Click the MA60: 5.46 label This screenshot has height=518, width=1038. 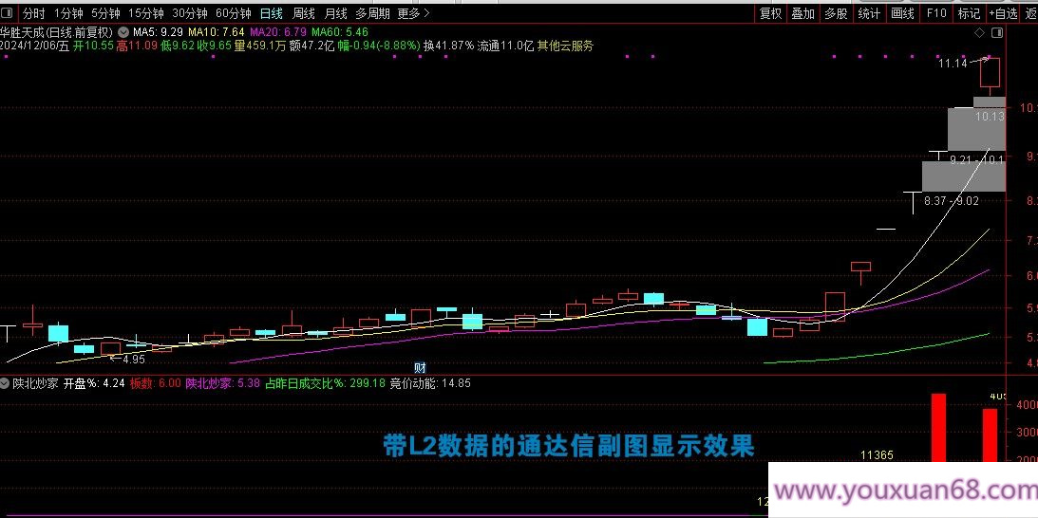pyautogui.click(x=340, y=31)
